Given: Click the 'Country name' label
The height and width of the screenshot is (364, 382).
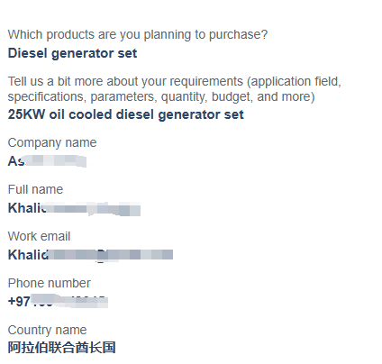Looking at the screenshot, I should 47,331.
